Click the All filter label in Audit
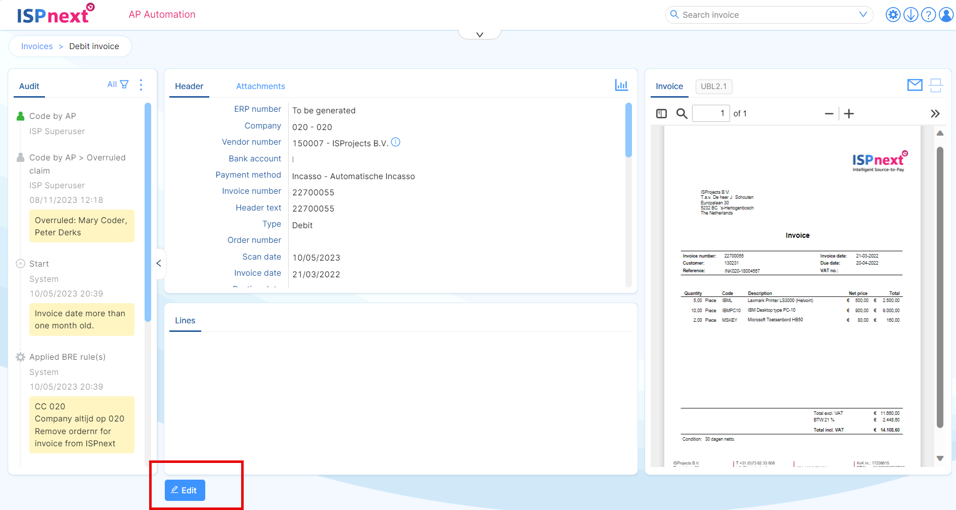956x510 pixels. [112, 84]
